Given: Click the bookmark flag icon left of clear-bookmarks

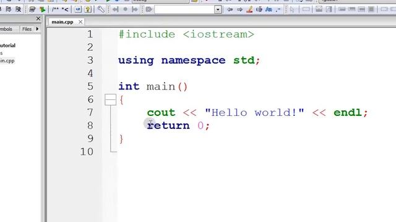Looking at the screenshot, I should click(x=8, y=10).
